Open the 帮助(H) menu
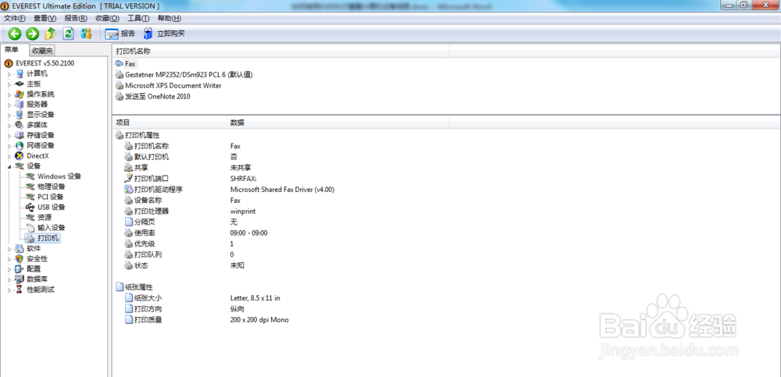The width and height of the screenshot is (781, 377). (x=169, y=19)
